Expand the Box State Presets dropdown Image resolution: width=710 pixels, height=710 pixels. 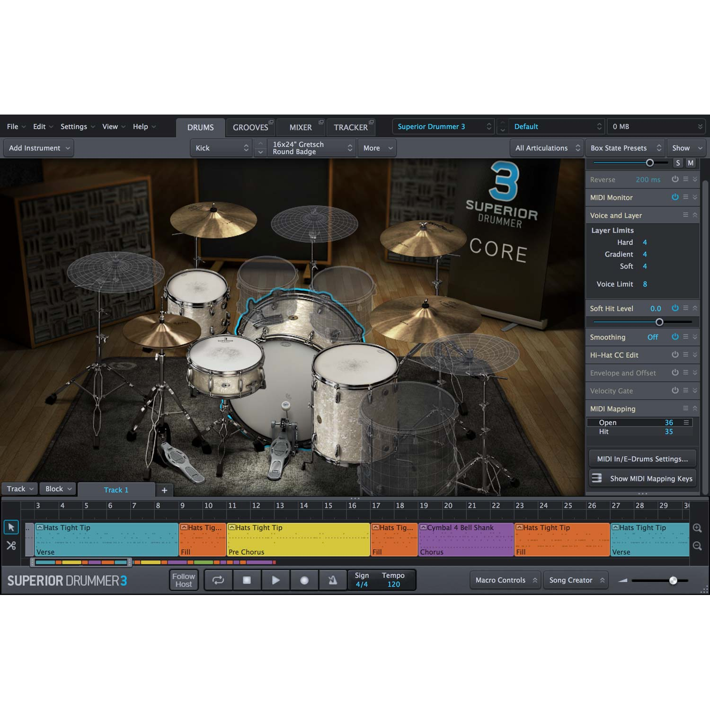[x=625, y=148]
